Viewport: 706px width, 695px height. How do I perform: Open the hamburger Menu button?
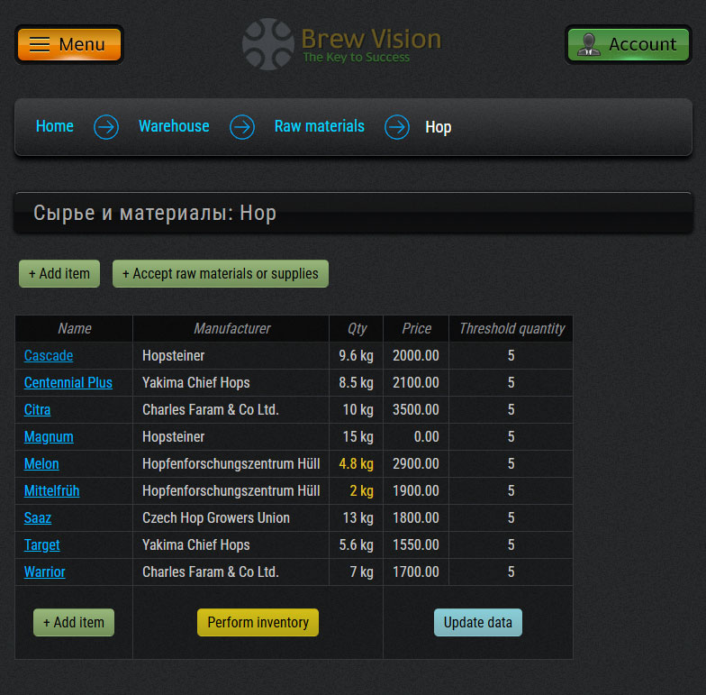[68, 44]
